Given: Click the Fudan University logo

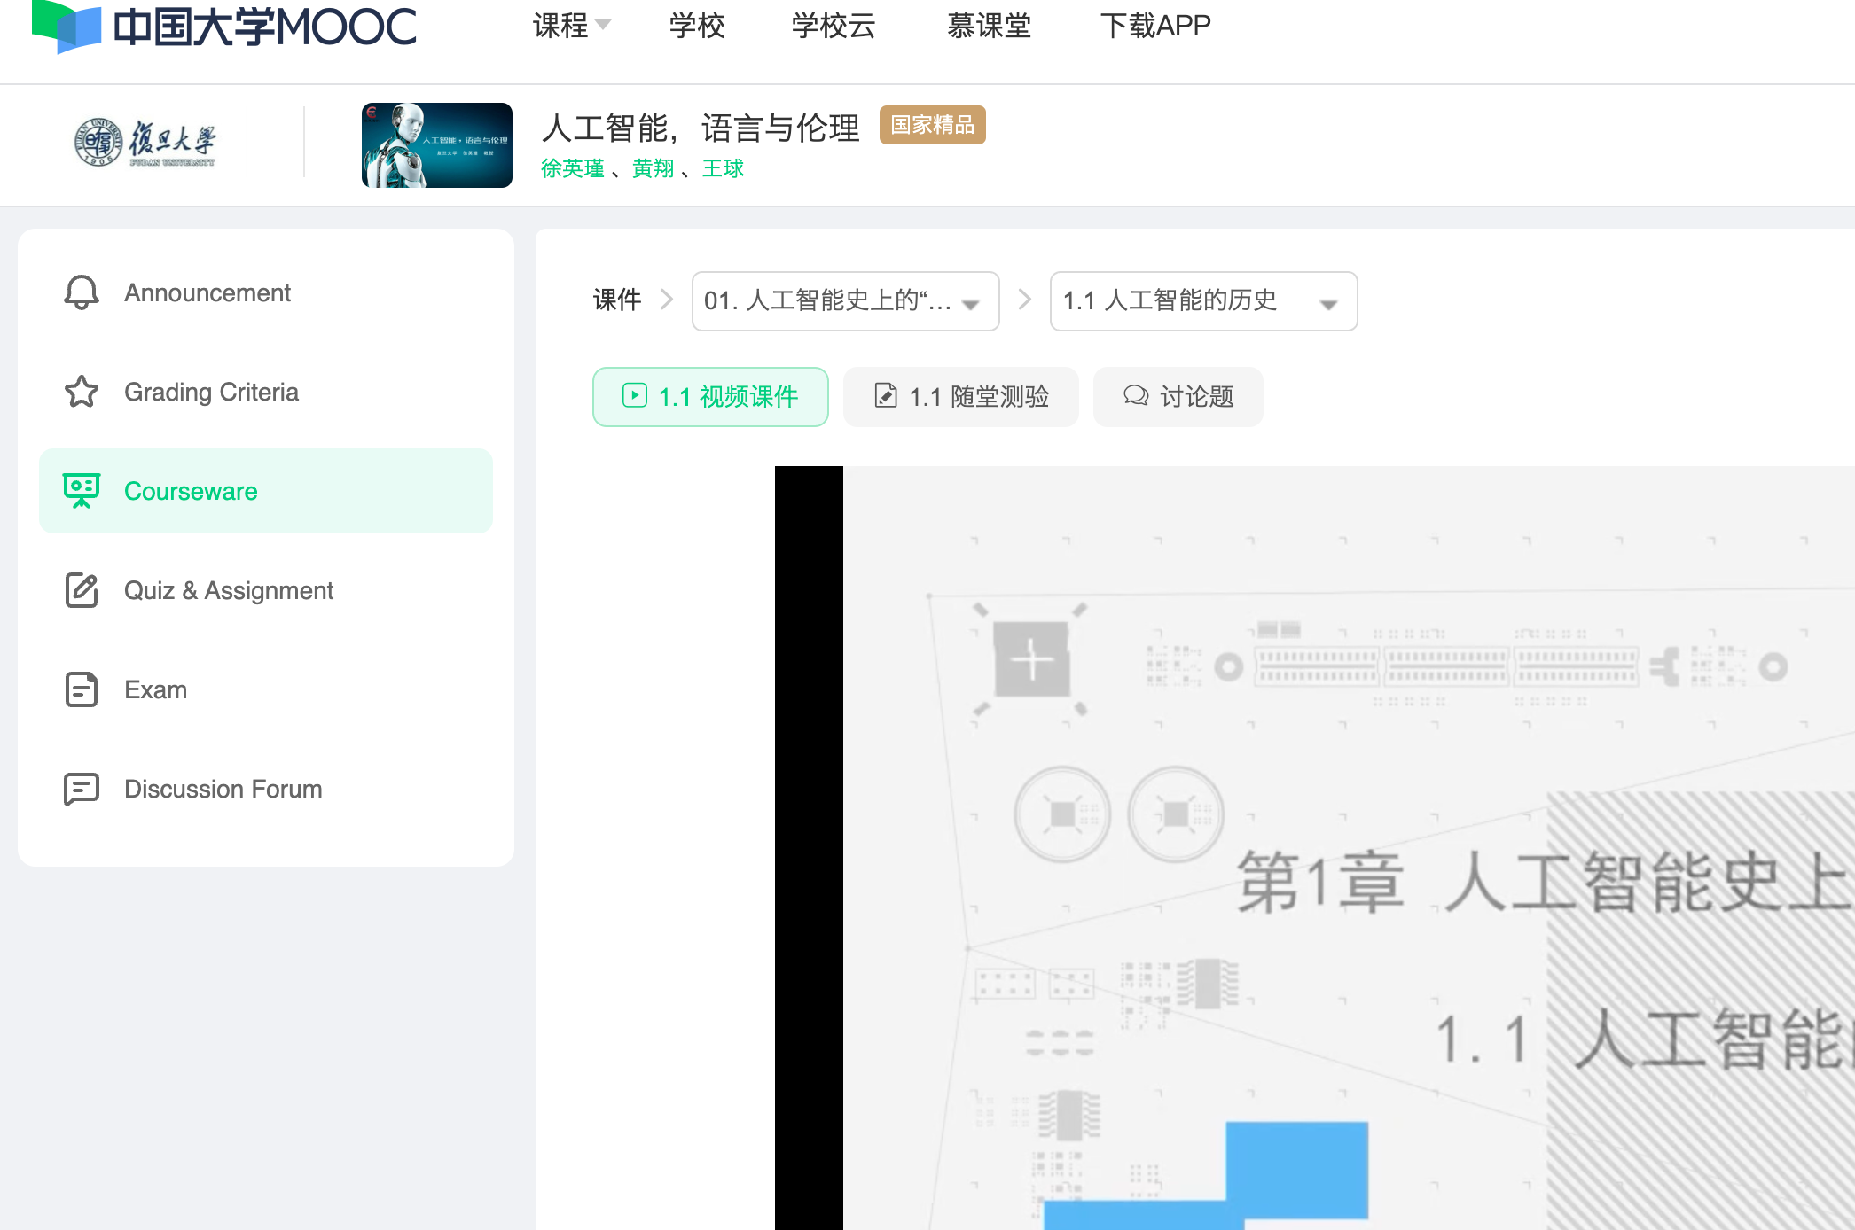Looking at the screenshot, I should (145, 142).
